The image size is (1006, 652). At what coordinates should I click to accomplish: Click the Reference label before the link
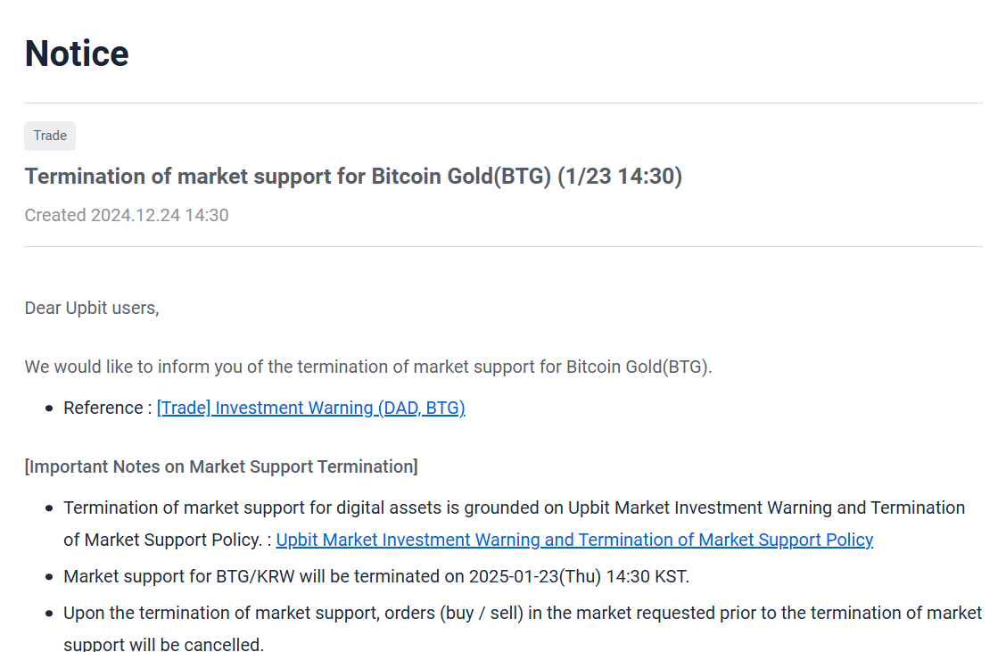tap(107, 409)
